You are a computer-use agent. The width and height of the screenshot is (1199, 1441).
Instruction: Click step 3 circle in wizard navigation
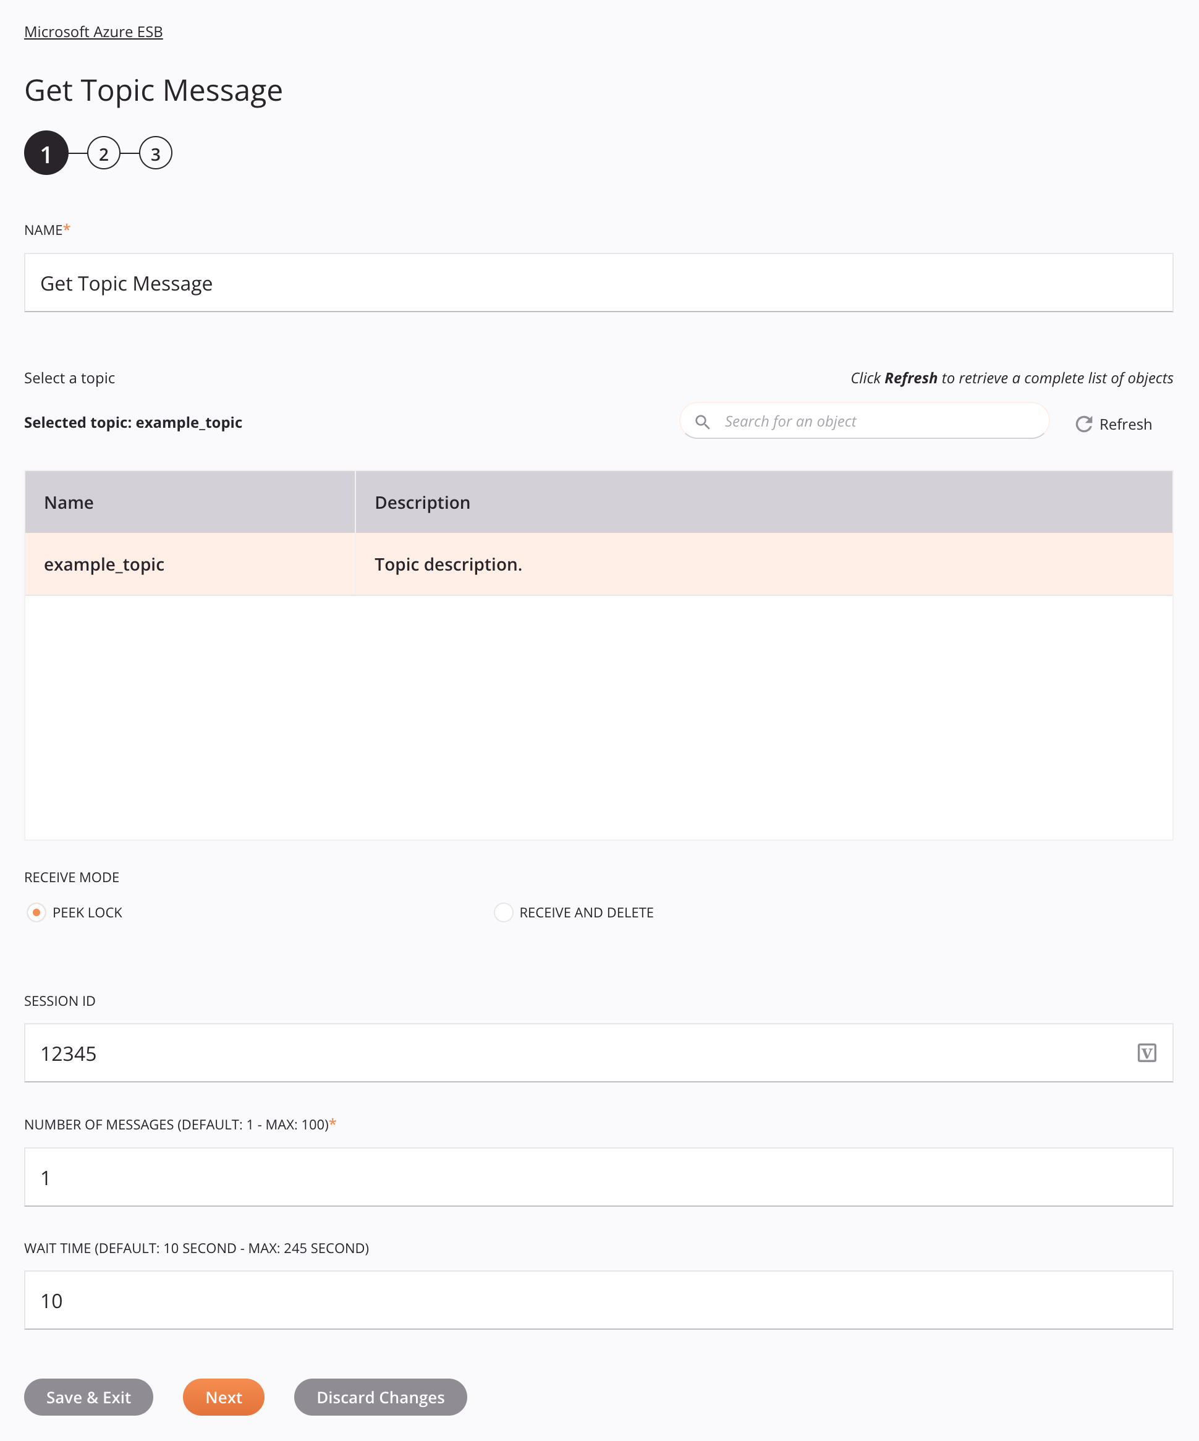(x=155, y=152)
